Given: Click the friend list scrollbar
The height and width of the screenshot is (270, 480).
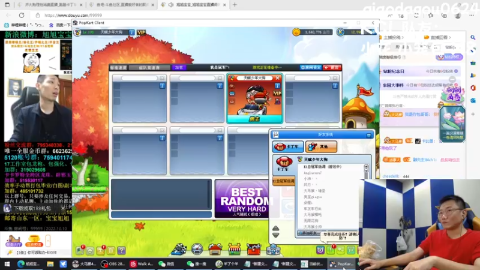Looking at the screenshot, I should (366, 172).
